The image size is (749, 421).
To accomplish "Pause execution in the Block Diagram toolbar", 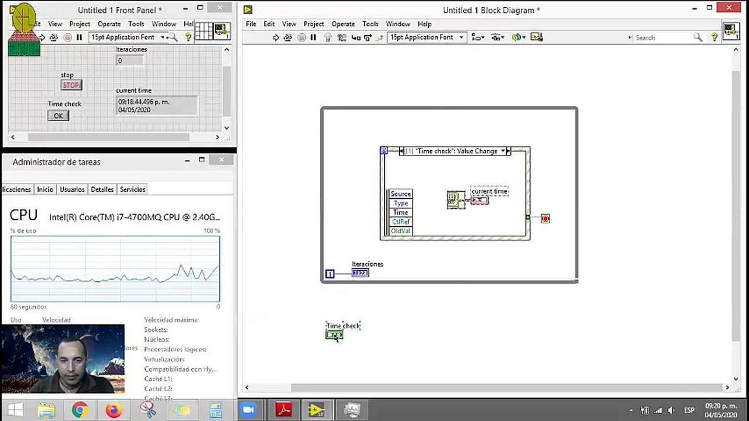I will [x=313, y=37].
